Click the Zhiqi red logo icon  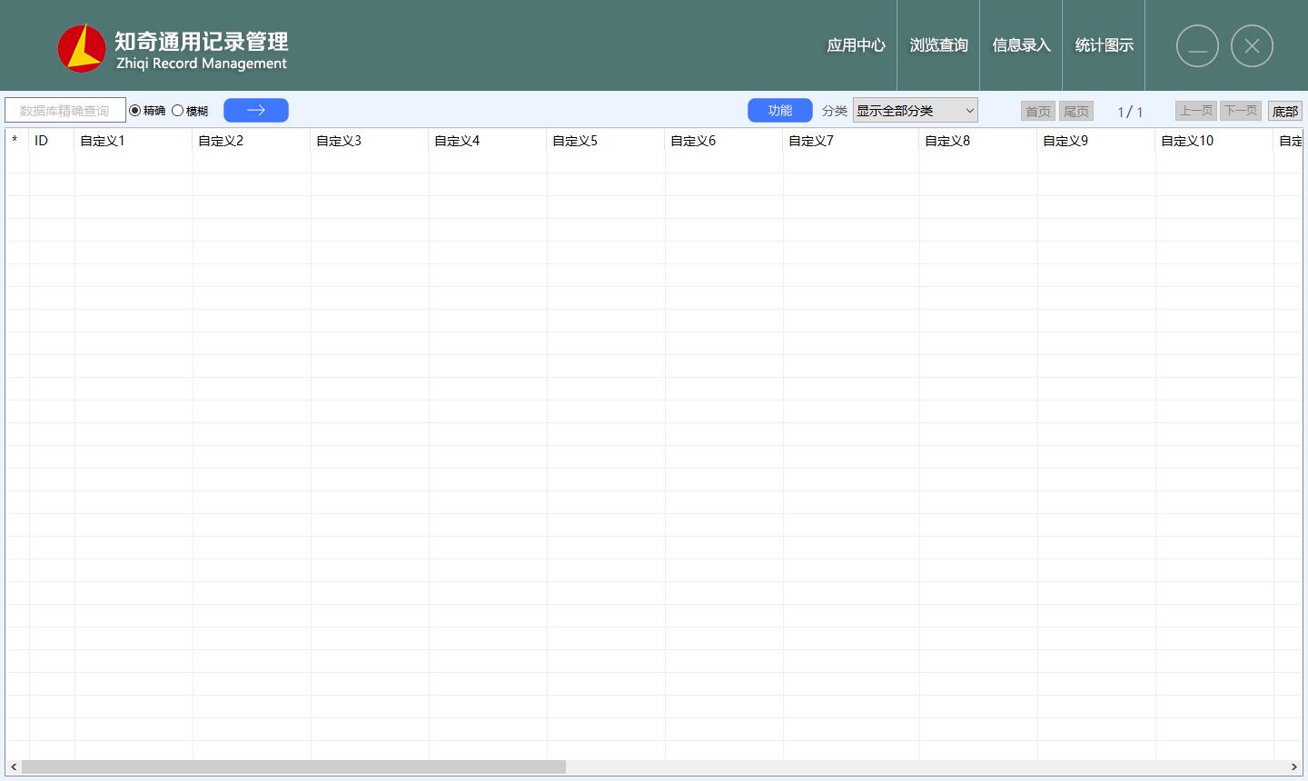point(82,48)
